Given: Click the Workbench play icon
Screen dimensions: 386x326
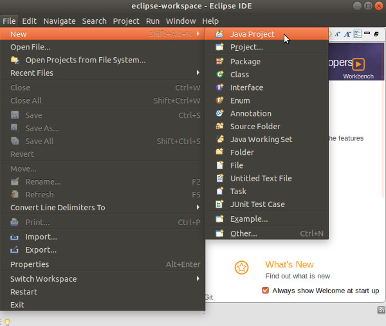Looking at the screenshot, I should (x=359, y=64).
